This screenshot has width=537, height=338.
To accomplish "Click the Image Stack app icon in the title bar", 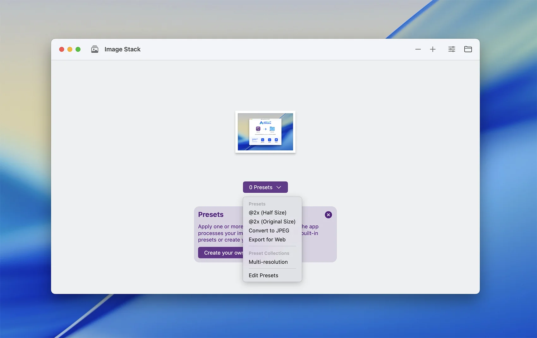I will click(95, 49).
